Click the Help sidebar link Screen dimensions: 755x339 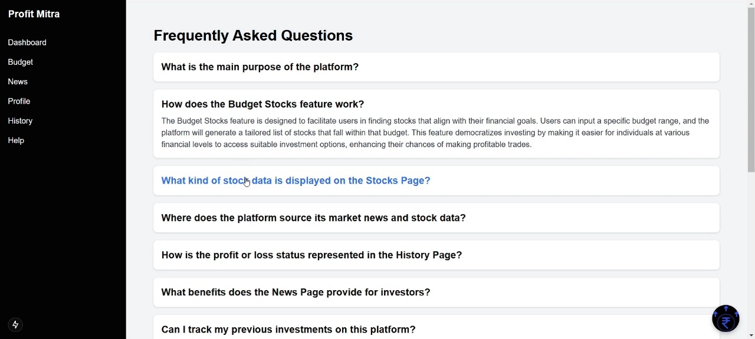[x=17, y=141]
